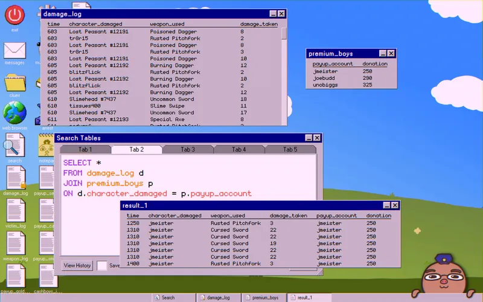Click the Special Axe row in damage_log
Viewport: 483px width, 302px height.
(x=162, y=119)
